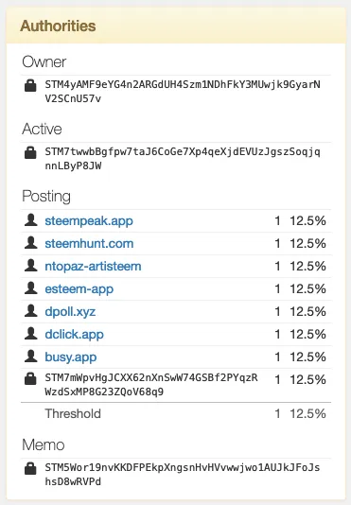Click the lock icon beside the Active key
Image resolution: width=351 pixels, height=505 pixels.
pyautogui.click(x=30, y=152)
